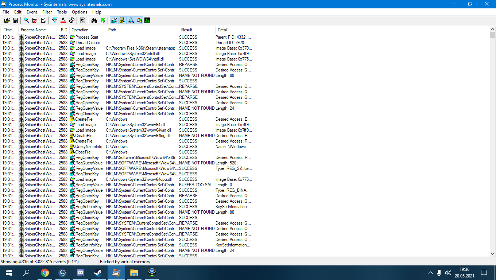Toggle Autoscroll in the toolbar
This screenshot has height=280, width=496.
click(x=35, y=20)
